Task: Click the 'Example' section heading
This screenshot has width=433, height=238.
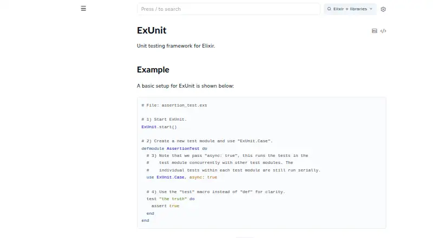Action: (x=153, y=70)
